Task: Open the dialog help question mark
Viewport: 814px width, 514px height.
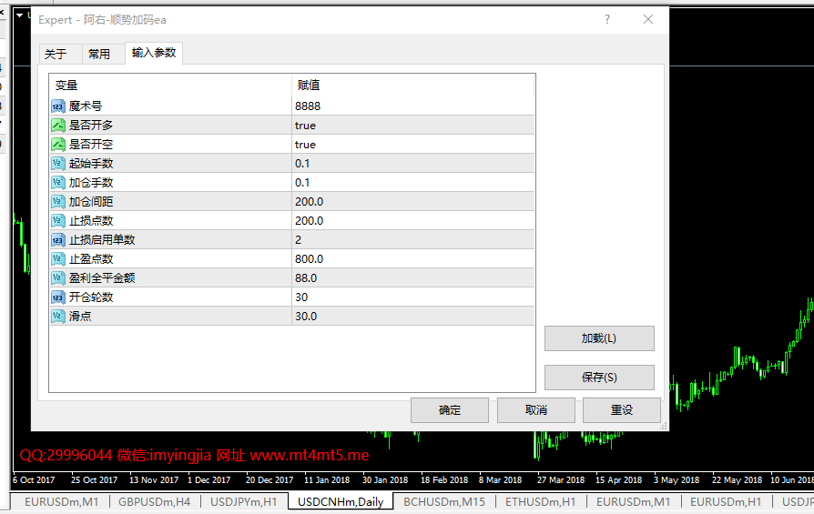Action: [607, 20]
